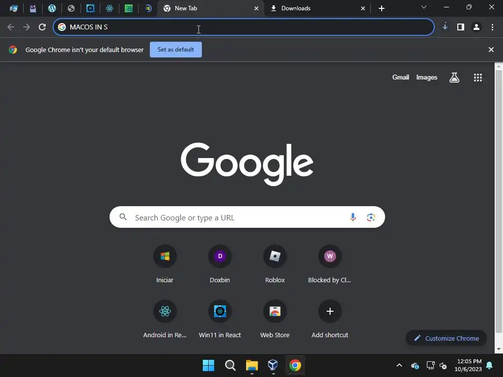503x377 pixels.
Task: Open the pinned tab with blue square atom icon
Action: click(90, 8)
